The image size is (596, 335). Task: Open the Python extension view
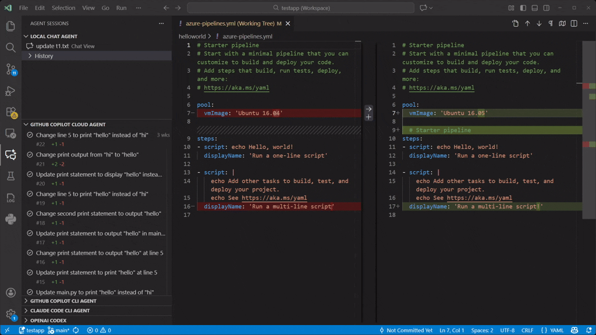tap(10, 219)
